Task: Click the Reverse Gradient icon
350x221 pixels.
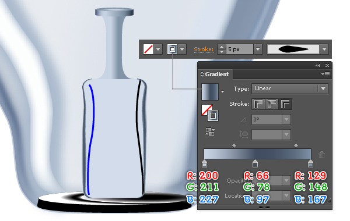Action: [x=210, y=131]
